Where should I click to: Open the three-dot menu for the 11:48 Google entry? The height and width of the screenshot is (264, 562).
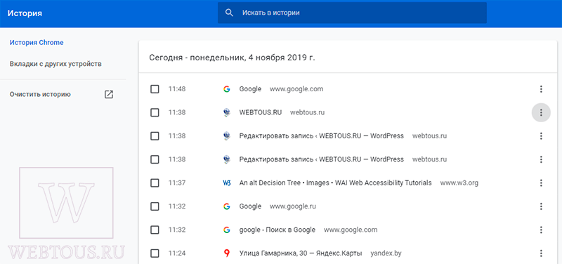click(x=541, y=89)
